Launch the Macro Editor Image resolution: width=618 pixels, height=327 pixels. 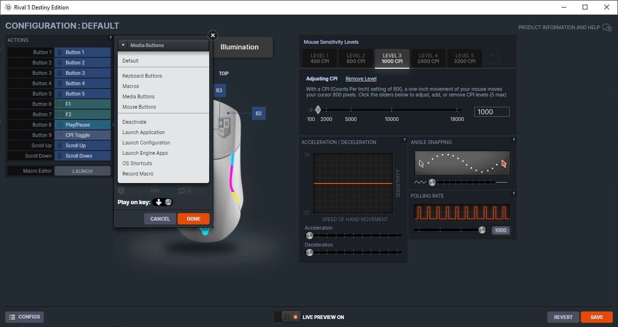tap(82, 171)
